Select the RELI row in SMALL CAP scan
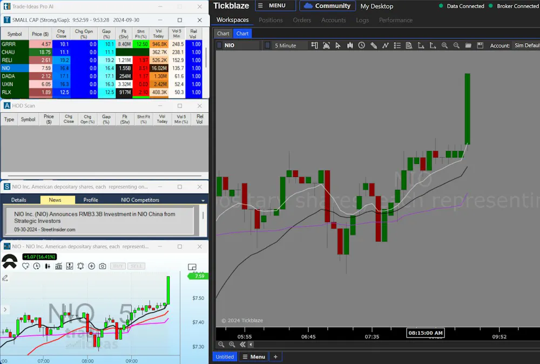The height and width of the screenshot is (364, 540). [102, 60]
